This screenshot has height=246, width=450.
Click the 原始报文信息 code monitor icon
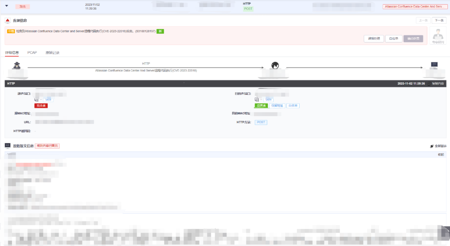point(8,145)
